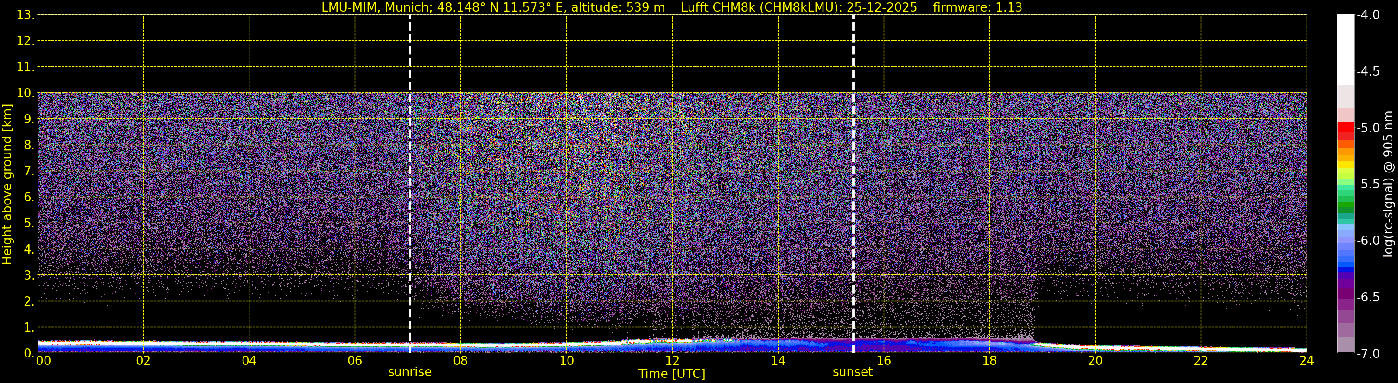The width and height of the screenshot is (1398, 383).
Task: Click the 12 tick on the time axis
Action: pos(672,361)
